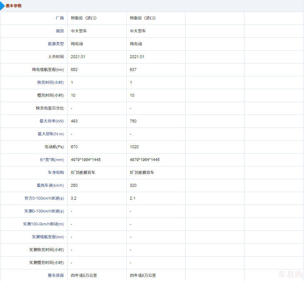Screen dimensions: 304x281
Task: Click second column's 四年或8万公里 warranty
Action: coord(143,275)
